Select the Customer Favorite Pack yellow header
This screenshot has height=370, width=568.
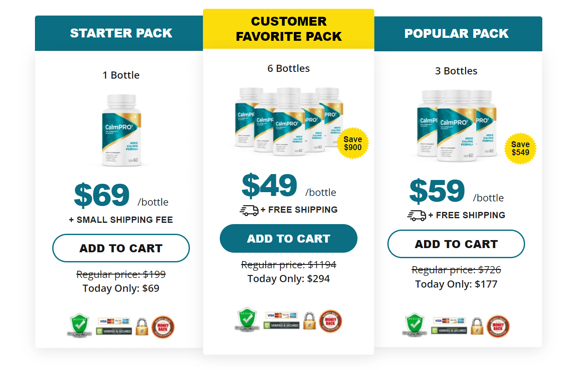[x=288, y=29]
